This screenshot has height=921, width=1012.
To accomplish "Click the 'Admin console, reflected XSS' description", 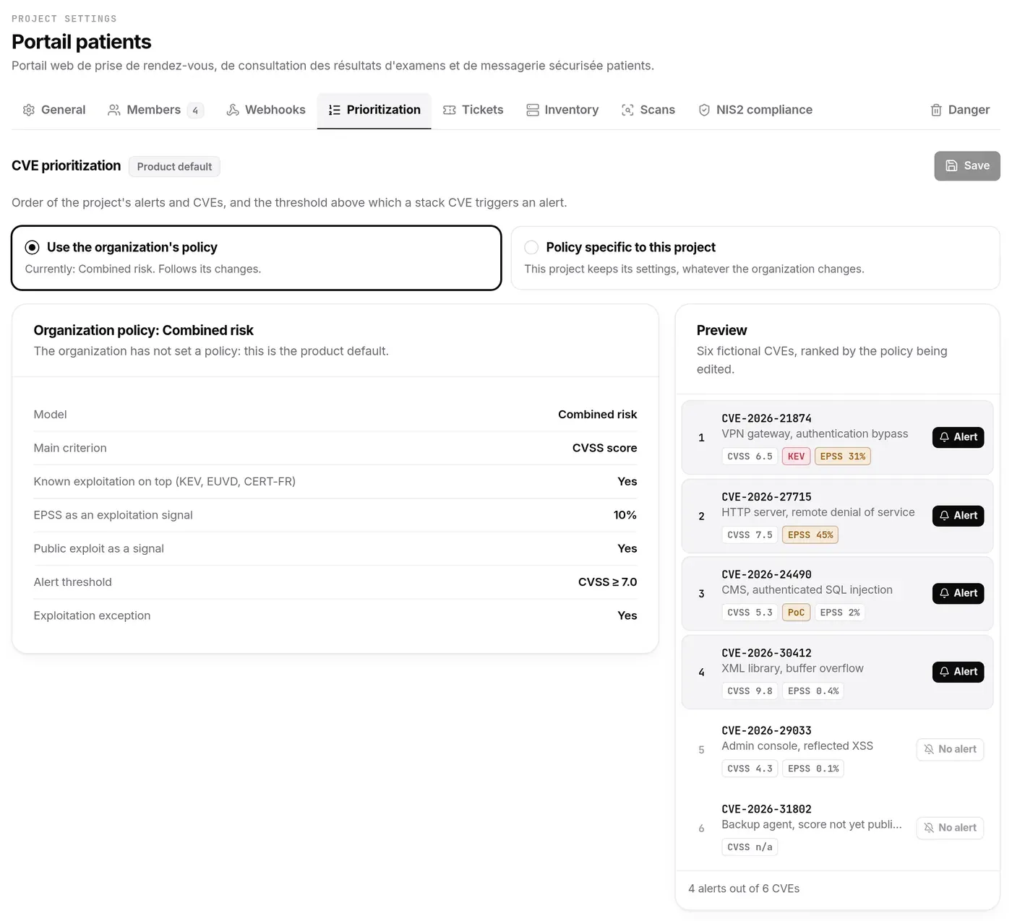I will 797,746.
